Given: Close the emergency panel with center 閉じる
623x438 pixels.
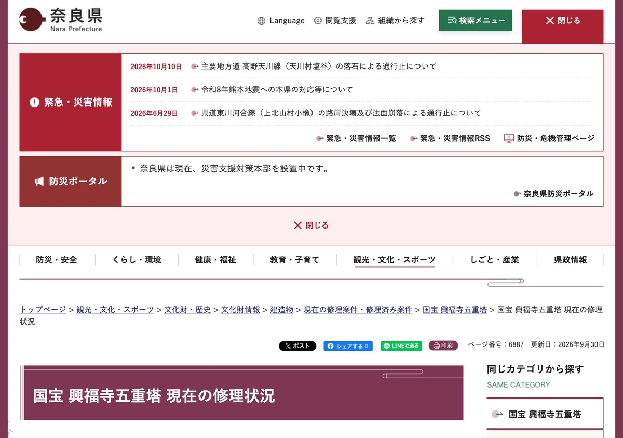Looking at the screenshot, I should 311,225.
